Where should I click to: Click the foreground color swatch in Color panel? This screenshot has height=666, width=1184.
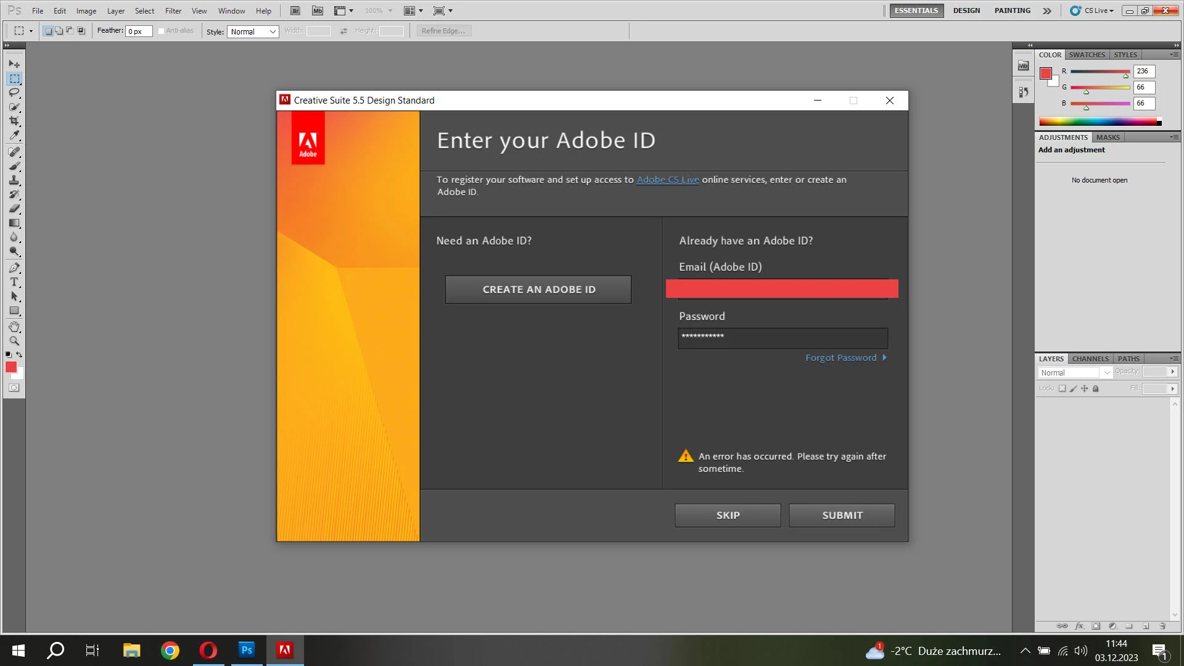click(1046, 73)
